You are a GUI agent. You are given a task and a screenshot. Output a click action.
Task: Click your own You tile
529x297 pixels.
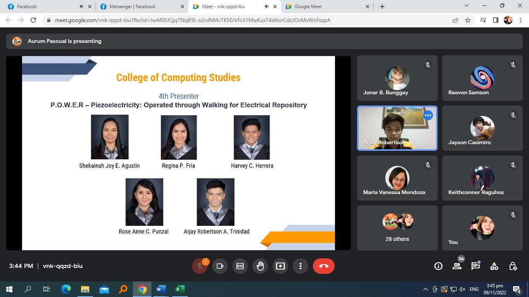pos(482,228)
